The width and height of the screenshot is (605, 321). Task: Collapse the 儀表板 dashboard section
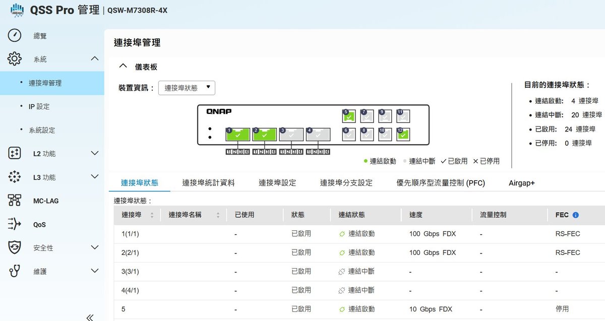(123, 67)
